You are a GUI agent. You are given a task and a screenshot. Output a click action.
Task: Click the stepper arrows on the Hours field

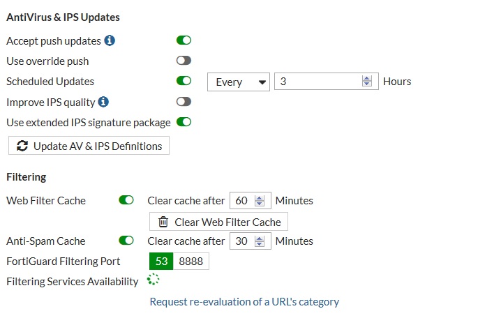coord(367,82)
